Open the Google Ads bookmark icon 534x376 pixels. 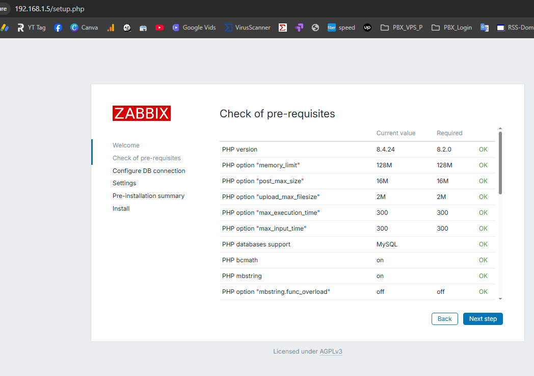[5, 28]
